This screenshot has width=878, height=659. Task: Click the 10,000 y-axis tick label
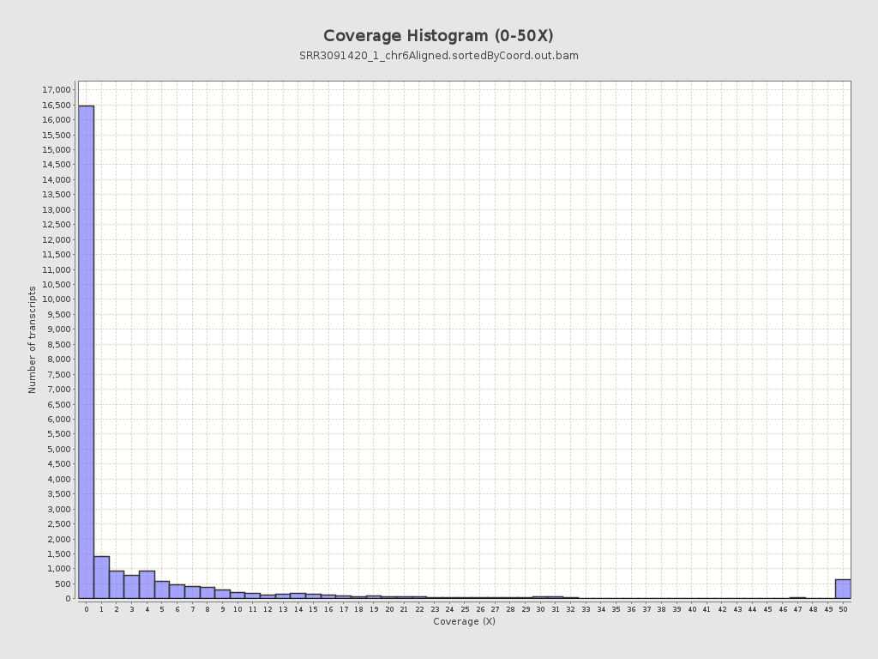click(x=56, y=299)
